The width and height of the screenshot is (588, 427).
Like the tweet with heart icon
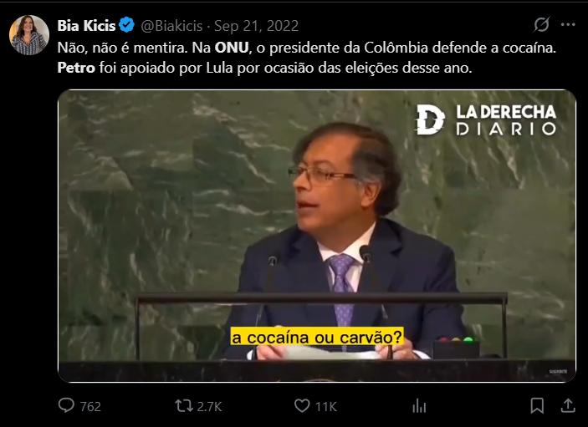[x=302, y=405]
